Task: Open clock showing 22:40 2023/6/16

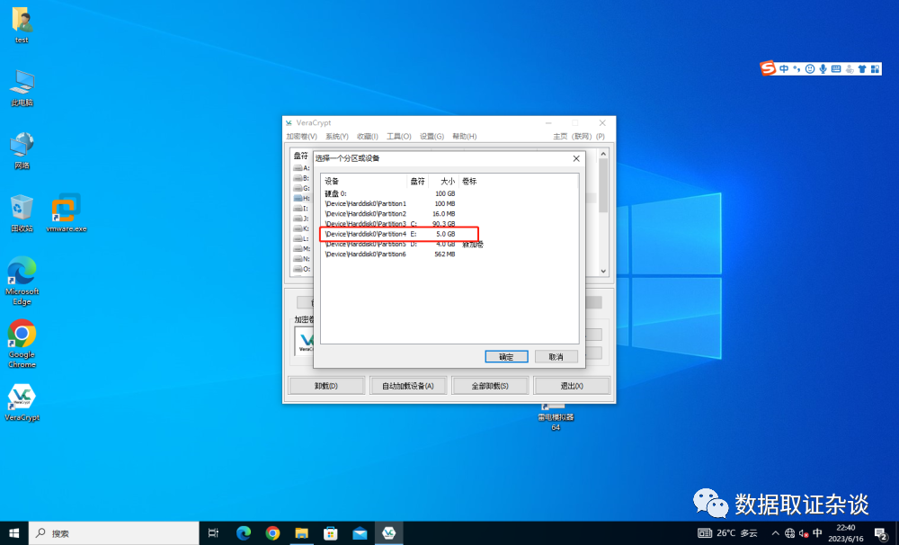Action: click(846, 533)
